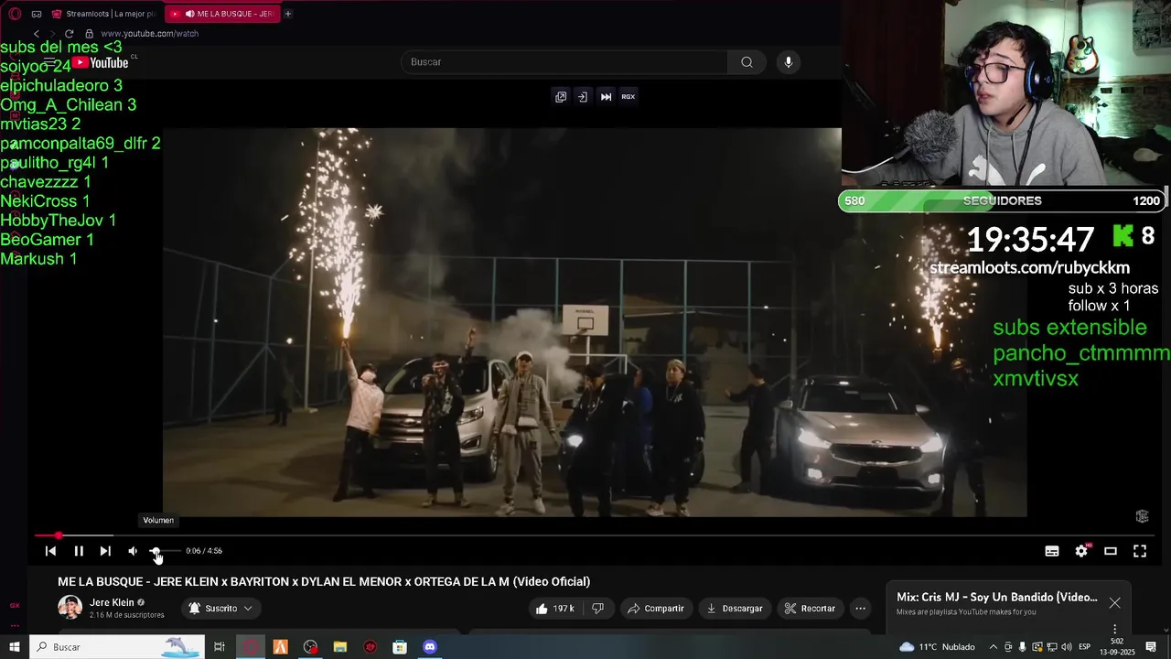This screenshot has width=1171, height=659.
Task: Open OBS Studio from the taskbar
Action: pos(311,647)
